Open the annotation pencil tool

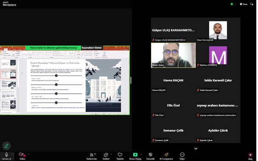(x=6, y=146)
